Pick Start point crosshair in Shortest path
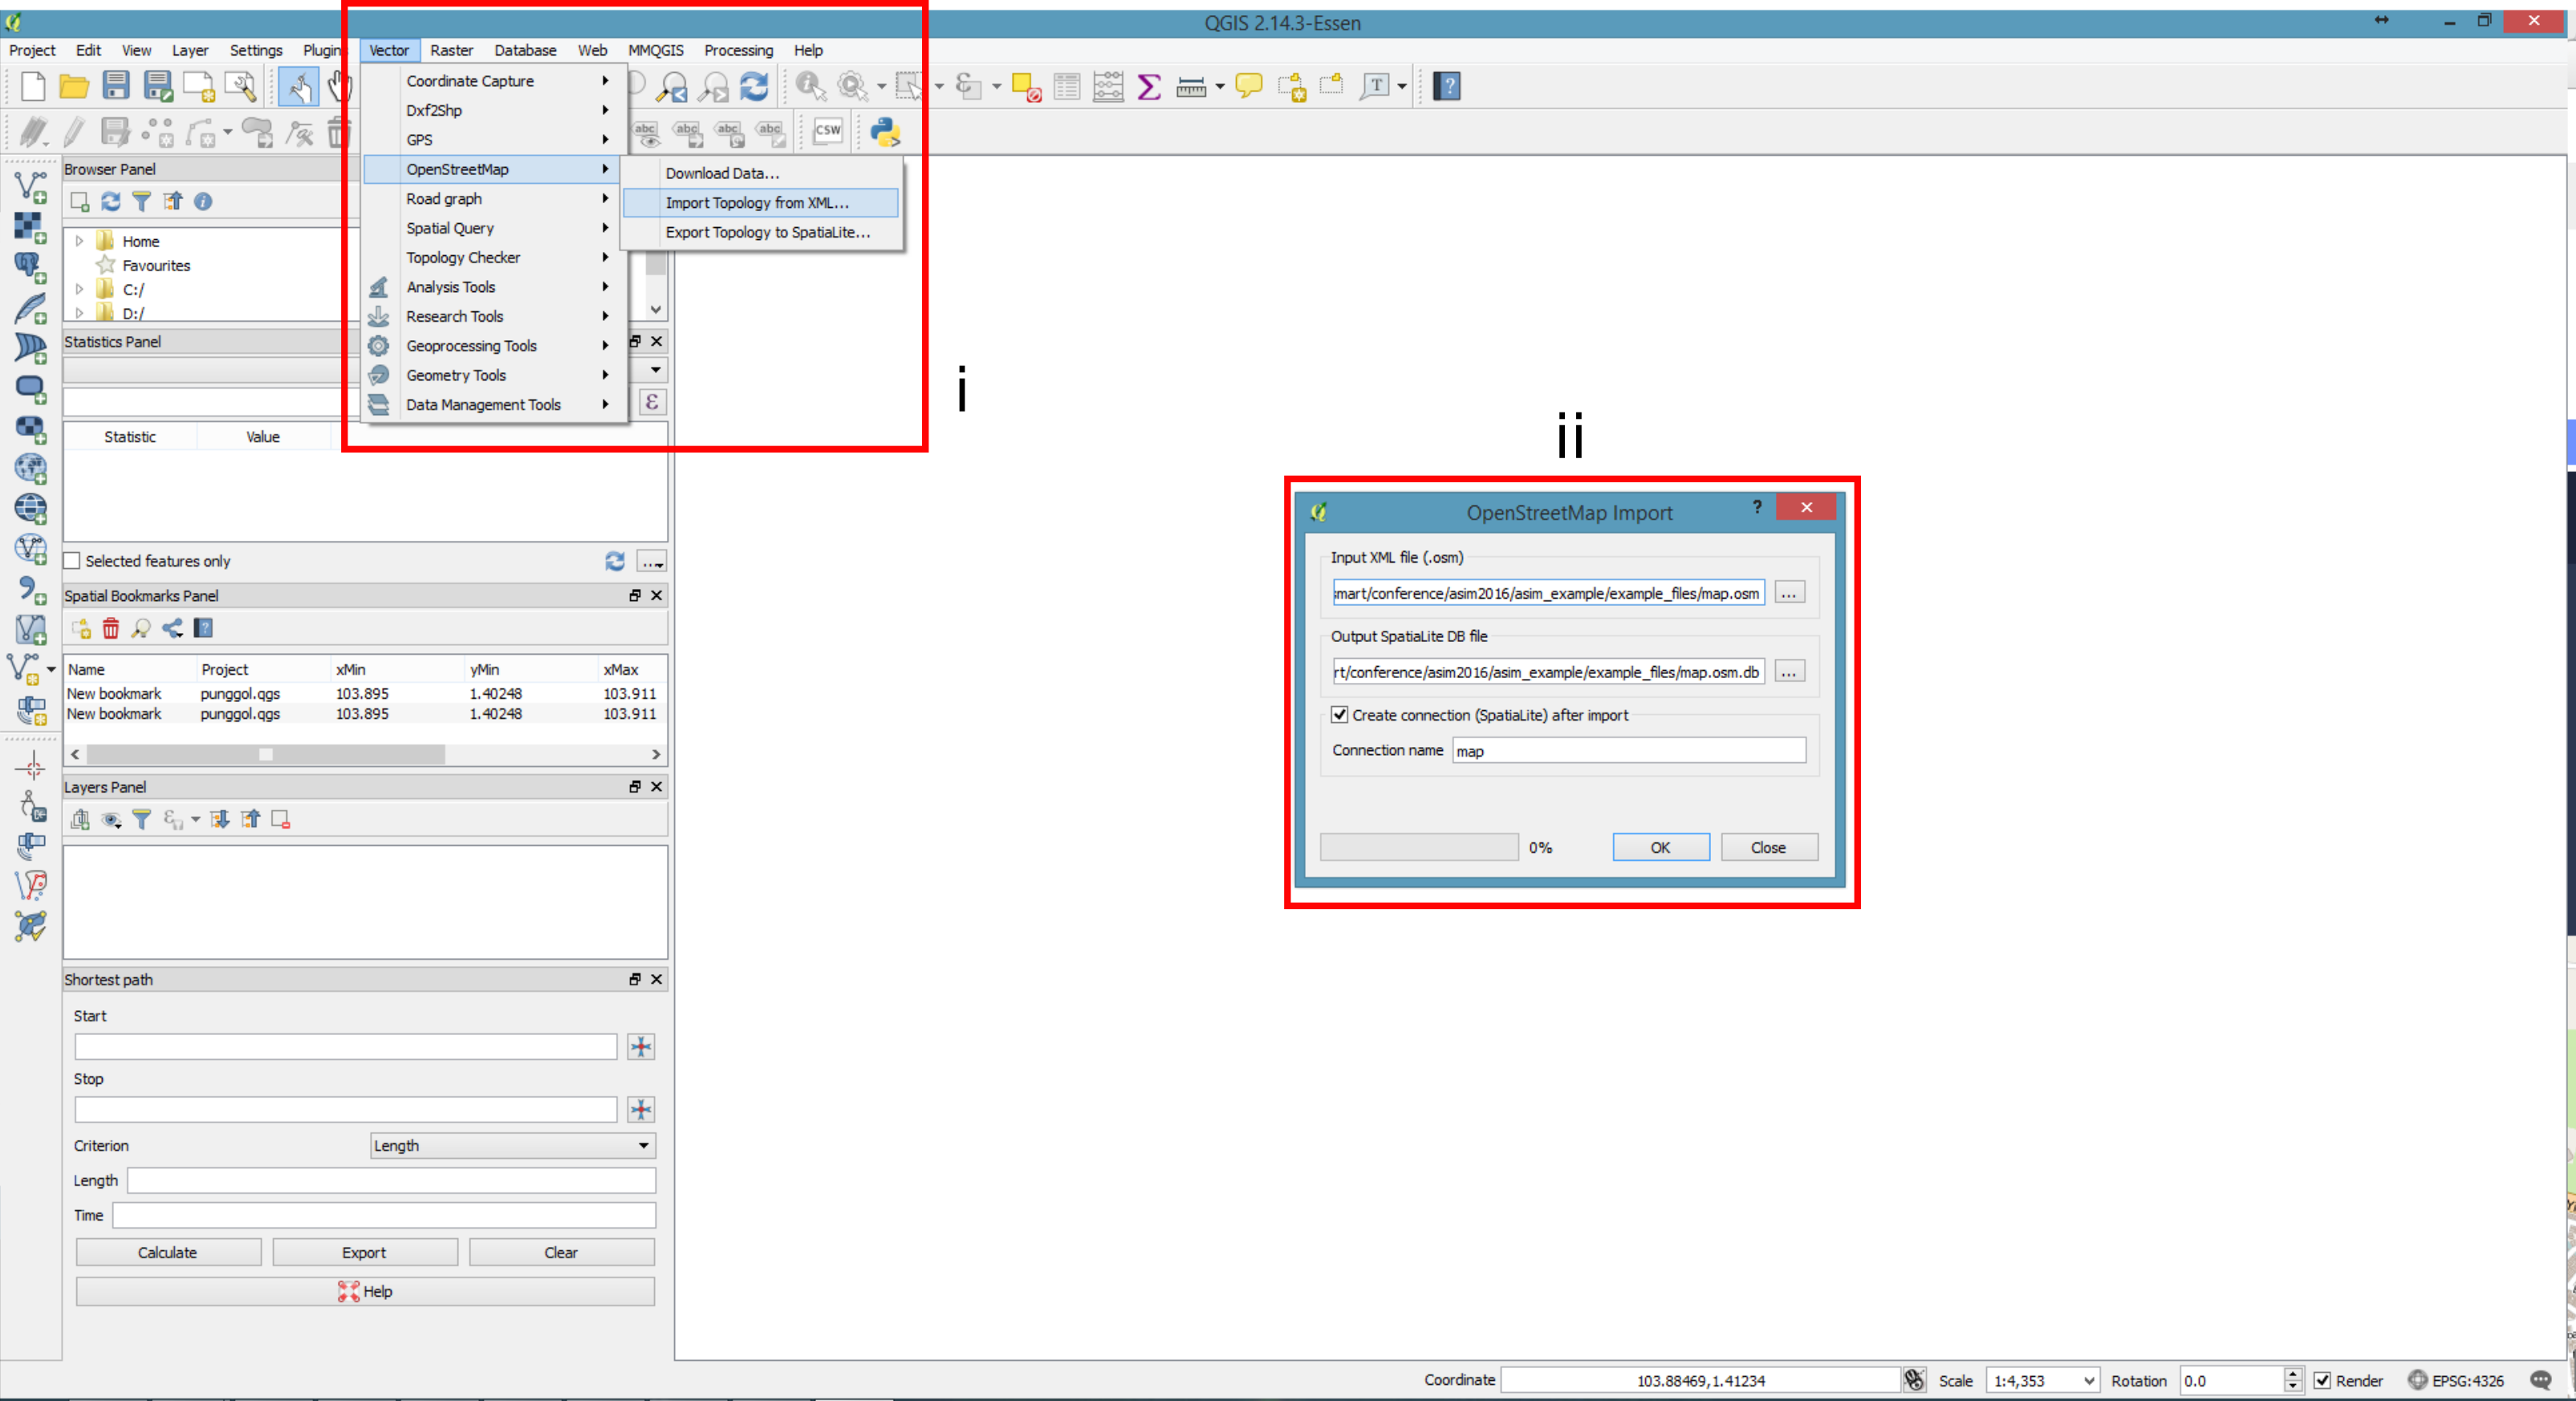 pyautogui.click(x=641, y=1047)
